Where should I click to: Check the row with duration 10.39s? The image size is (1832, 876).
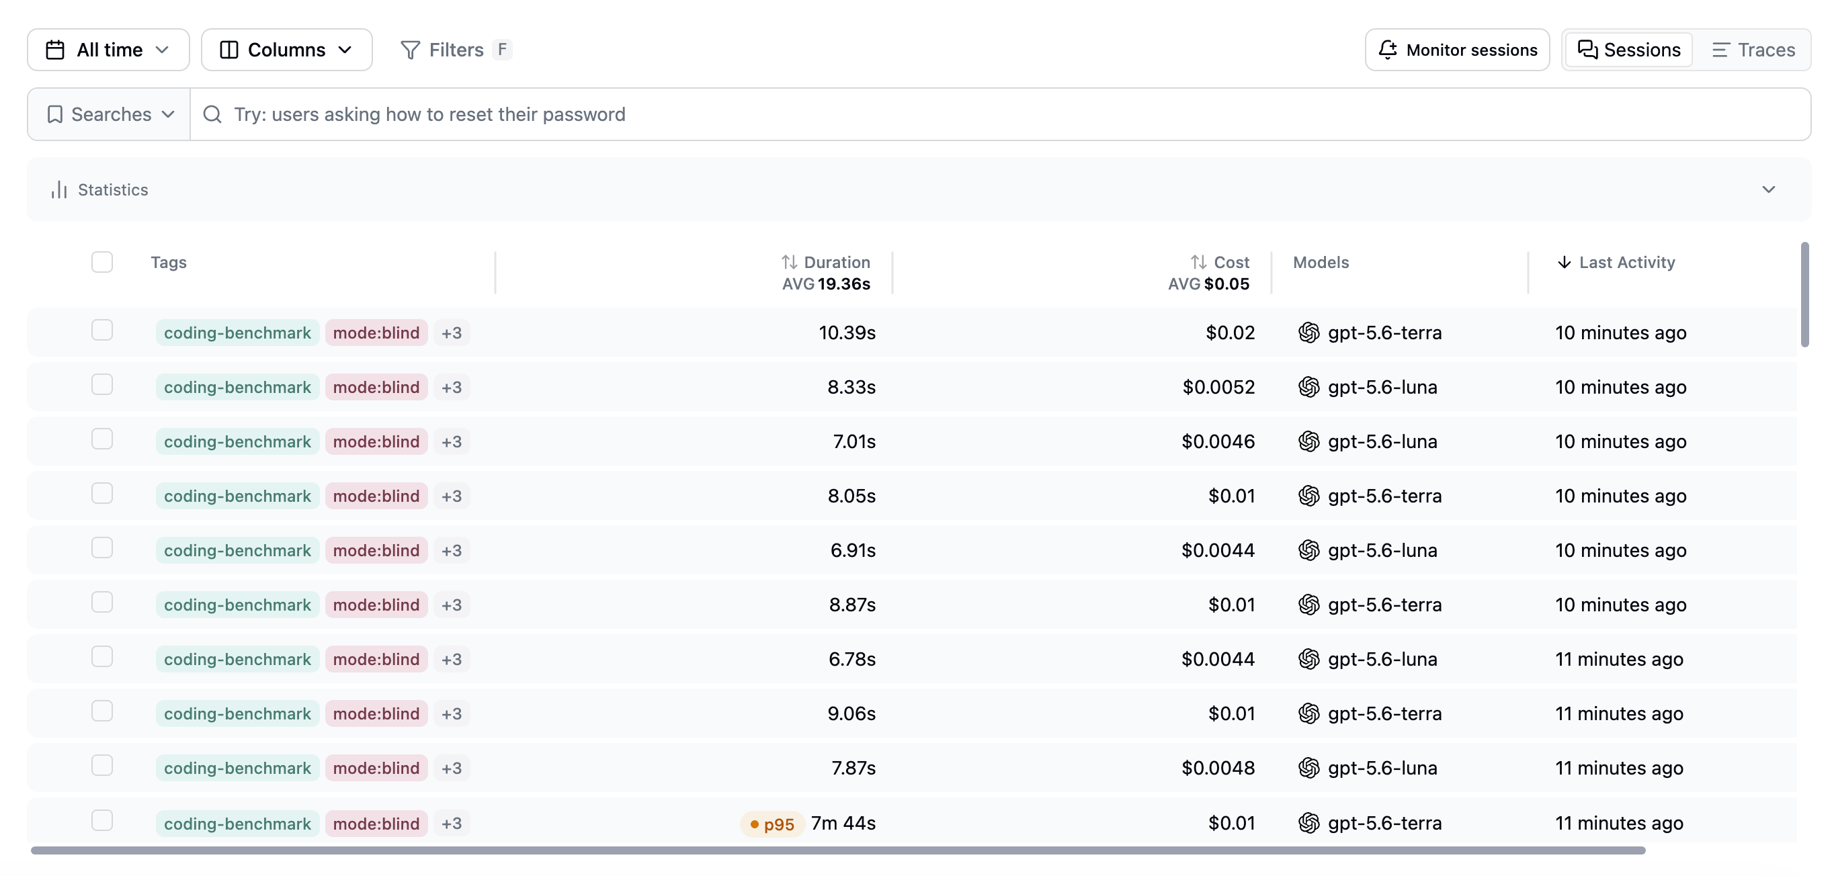[102, 331]
